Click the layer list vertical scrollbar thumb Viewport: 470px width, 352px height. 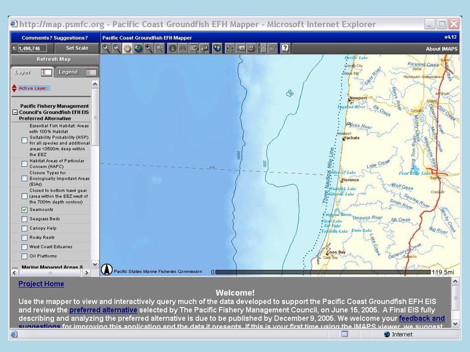(x=95, y=117)
